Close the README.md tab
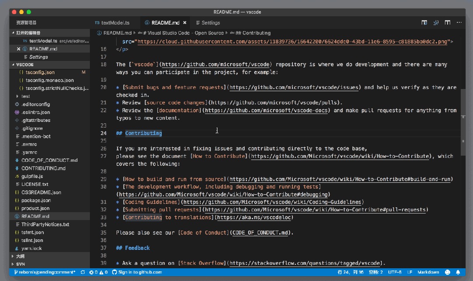Viewport: 473px width, 281px height. 185,23
